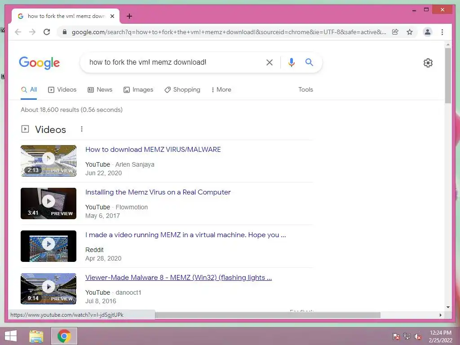Expand the More search categories menu
The width and height of the screenshot is (460, 345).
tap(221, 89)
